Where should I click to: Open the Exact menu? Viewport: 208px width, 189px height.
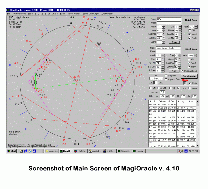(63, 14)
